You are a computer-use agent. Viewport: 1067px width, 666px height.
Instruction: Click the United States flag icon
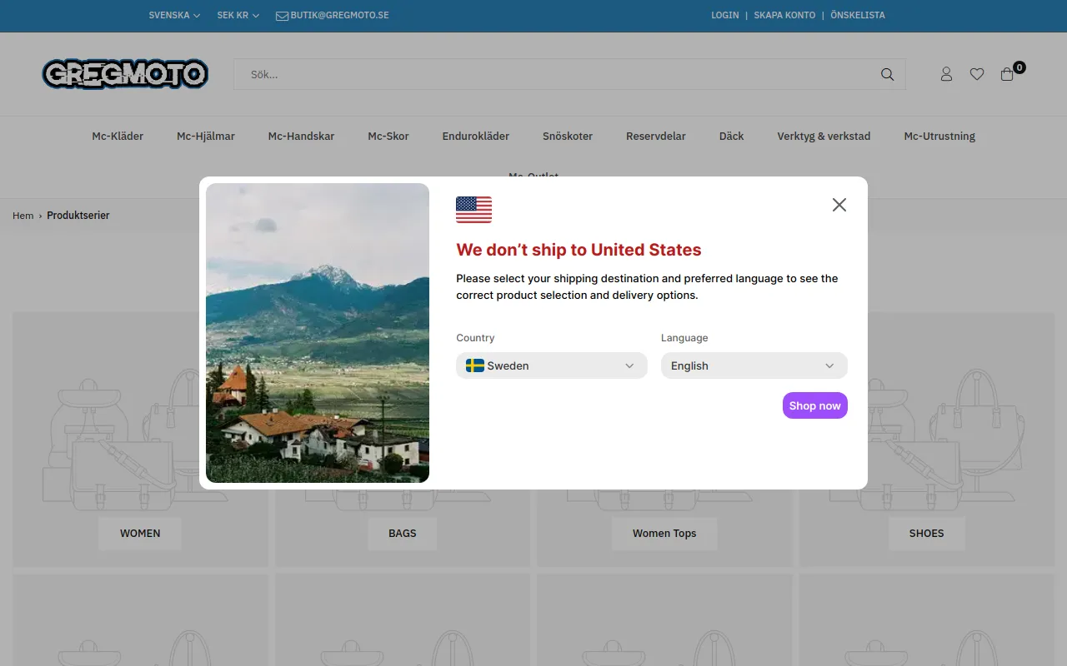click(x=473, y=210)
